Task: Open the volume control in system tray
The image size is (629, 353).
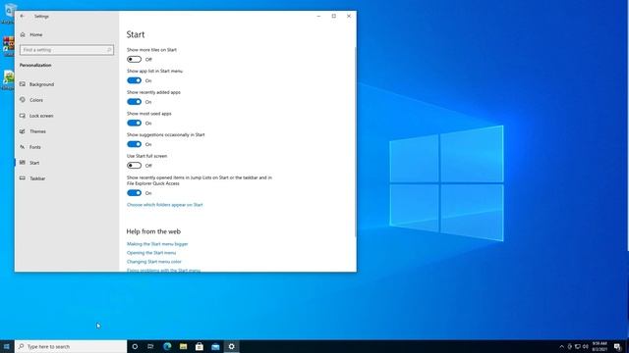Action: [586, 346]
